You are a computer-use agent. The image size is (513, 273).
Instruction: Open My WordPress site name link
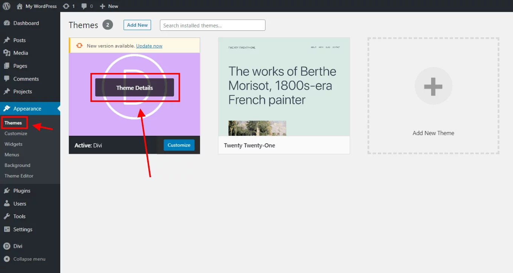41,6
